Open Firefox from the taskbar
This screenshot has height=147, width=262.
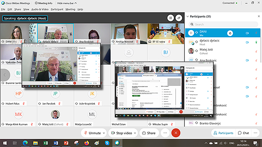87,143
